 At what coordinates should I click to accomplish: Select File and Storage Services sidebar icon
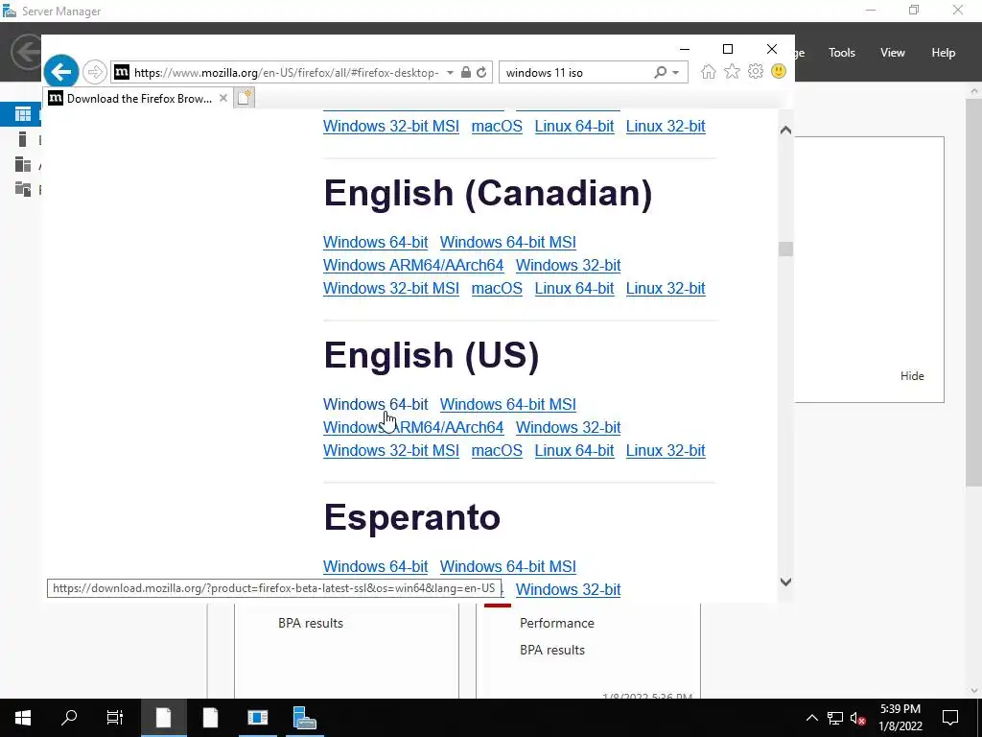click(23, 189)
